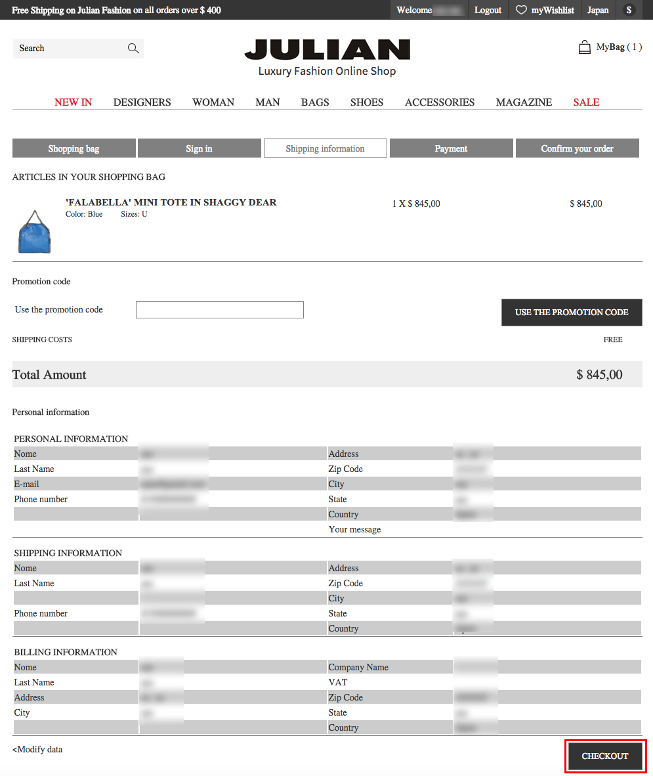Open the MAN menu

pos(268,102)
